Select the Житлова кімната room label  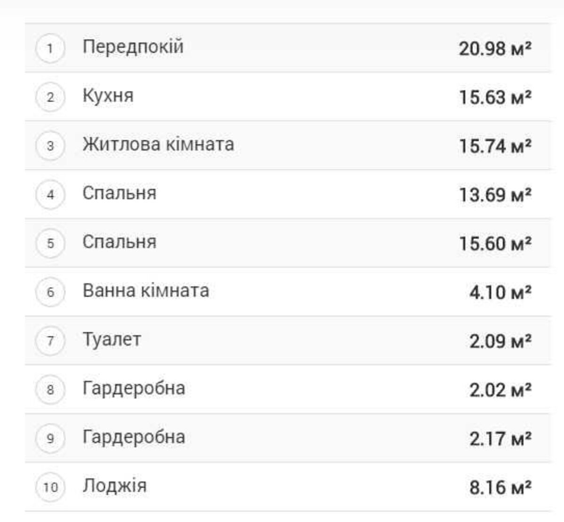click(158, 144)
